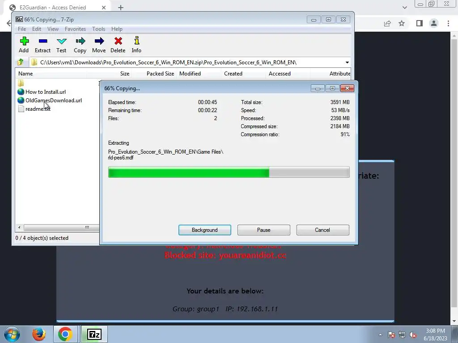Click the green extraction progress bar
Viewport: 458px width, 343px height.
click(229, 172)
